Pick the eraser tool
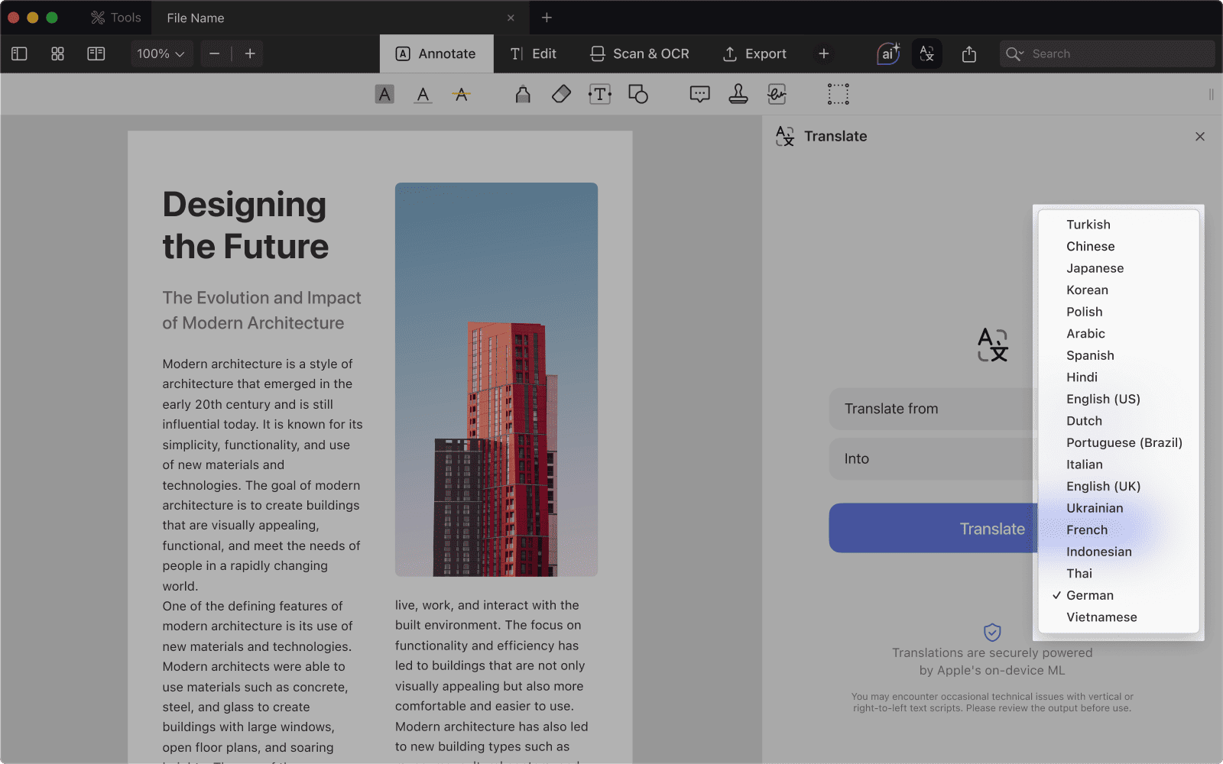1223x764 pixels. click(561, 94)
